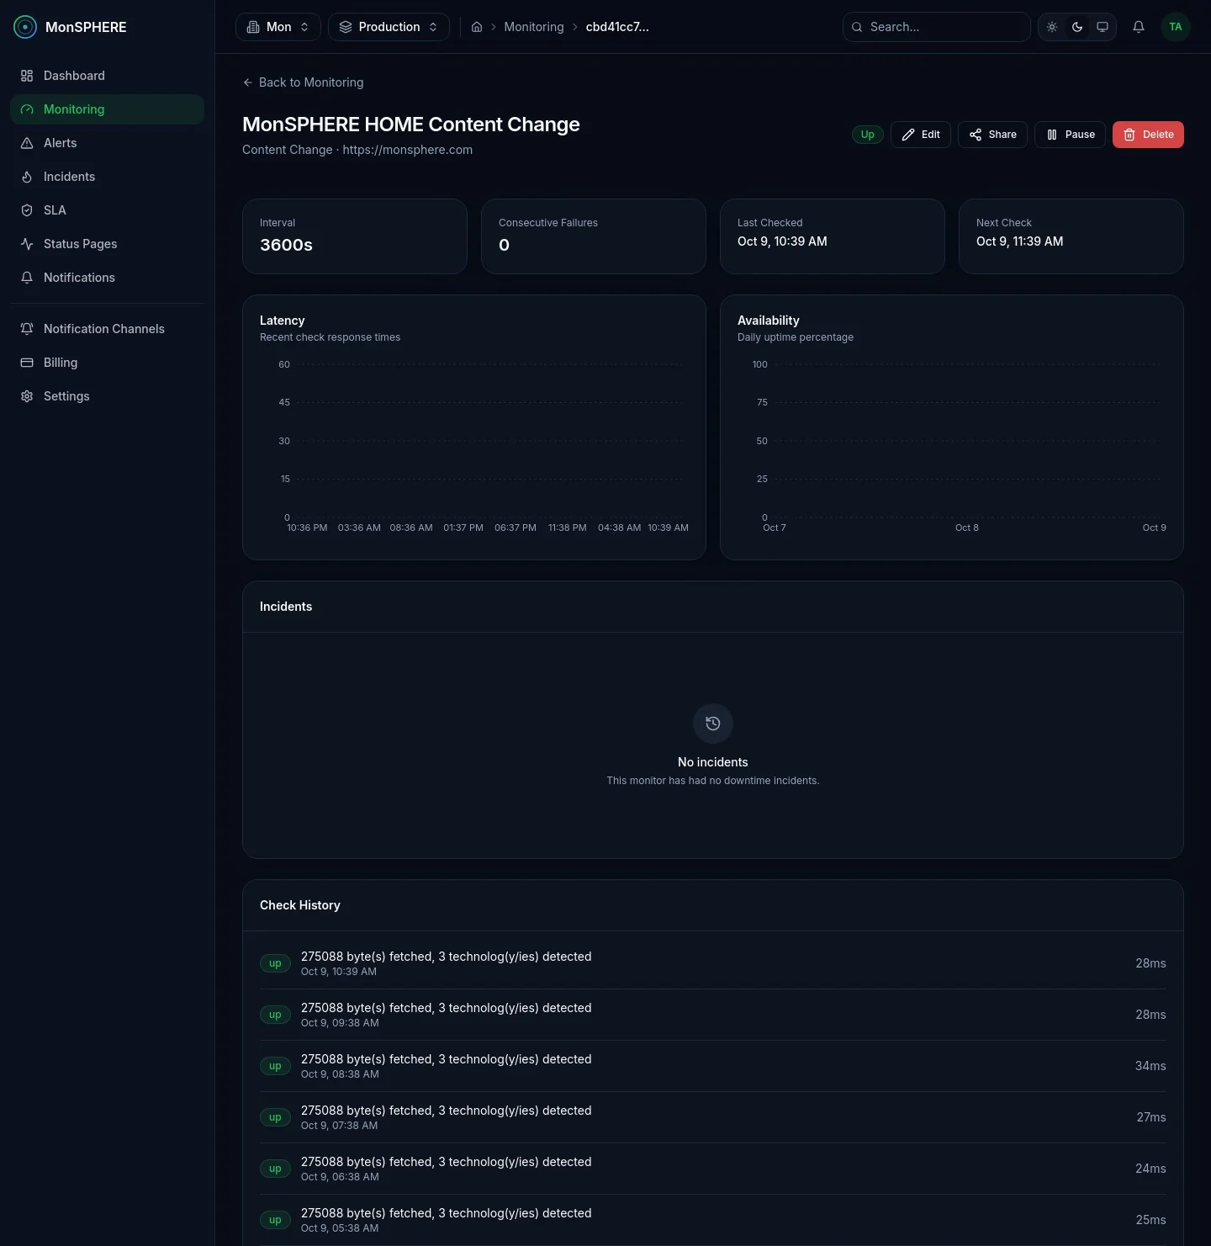The height and width of the screenshot is (1246, 1211).
Task: Click the MonSPHERE logo icon
Action: click(25, 27)
